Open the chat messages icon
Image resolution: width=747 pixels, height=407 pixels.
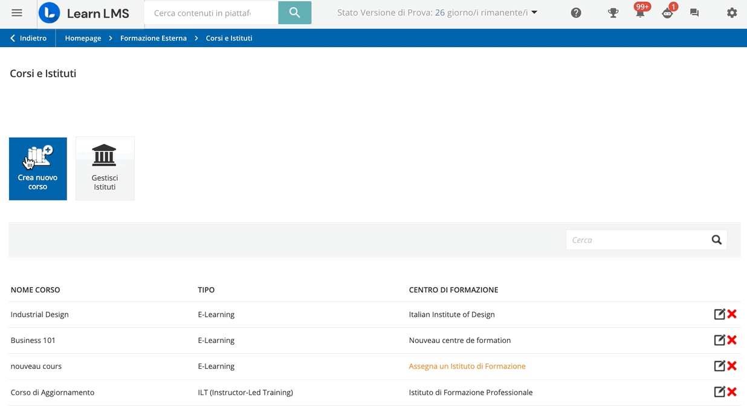(694, 13)
